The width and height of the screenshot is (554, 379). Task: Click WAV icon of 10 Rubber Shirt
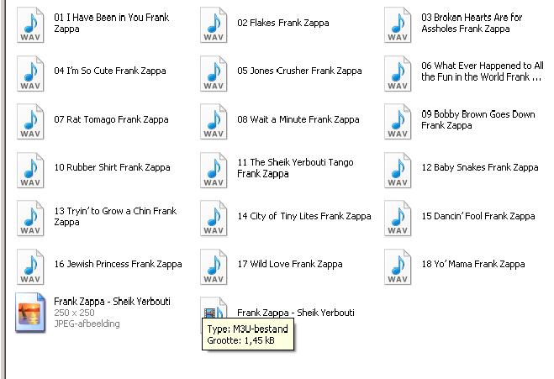point(30,171)
